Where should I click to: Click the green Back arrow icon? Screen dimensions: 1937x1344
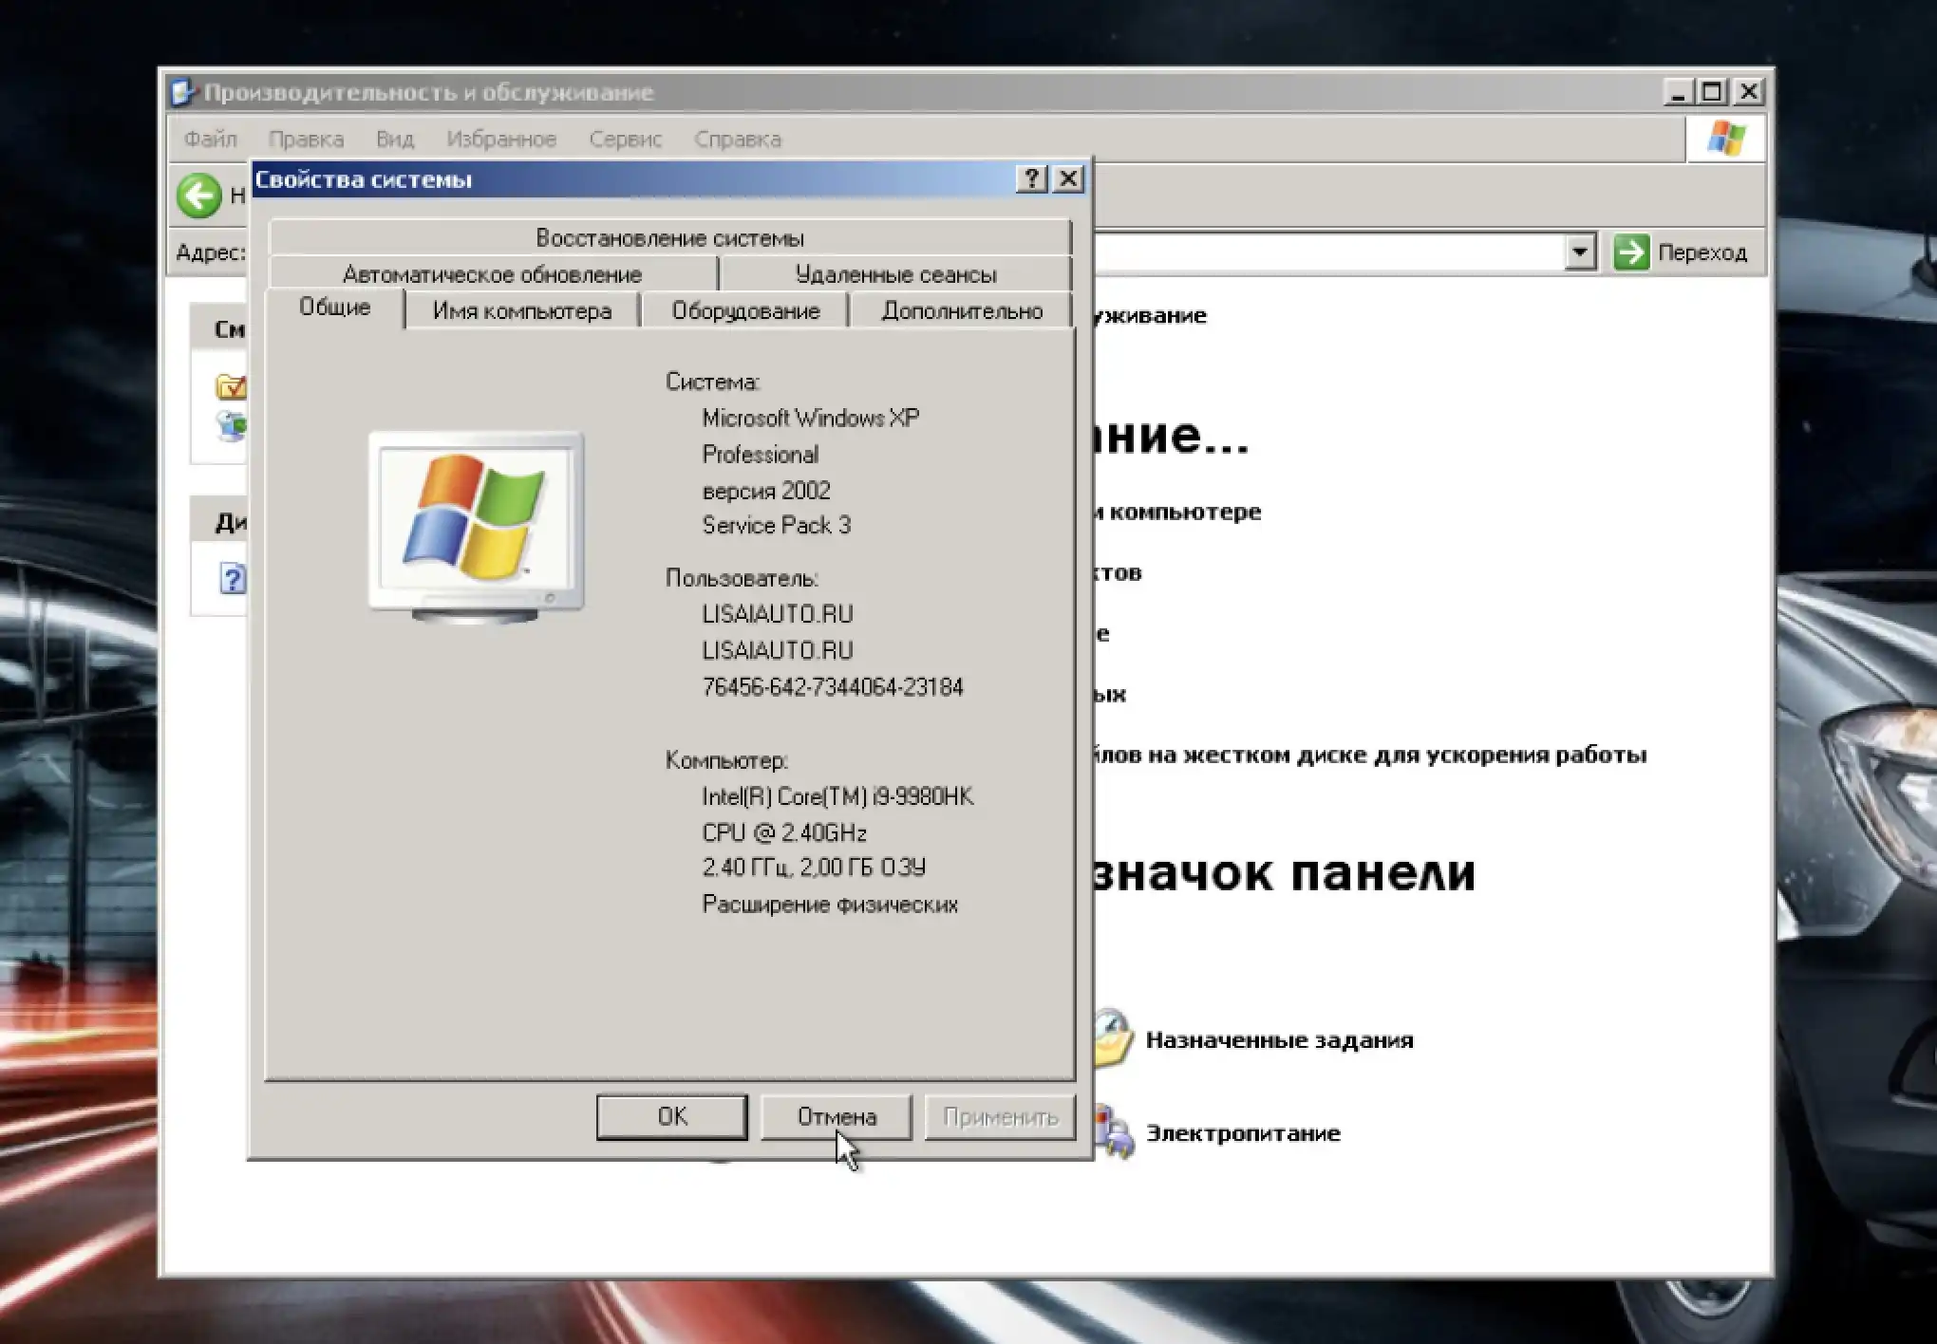198,196
